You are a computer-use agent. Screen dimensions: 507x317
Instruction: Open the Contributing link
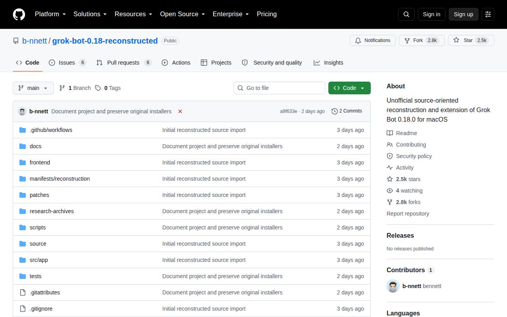pyautogui.click(x=406, y=145)
